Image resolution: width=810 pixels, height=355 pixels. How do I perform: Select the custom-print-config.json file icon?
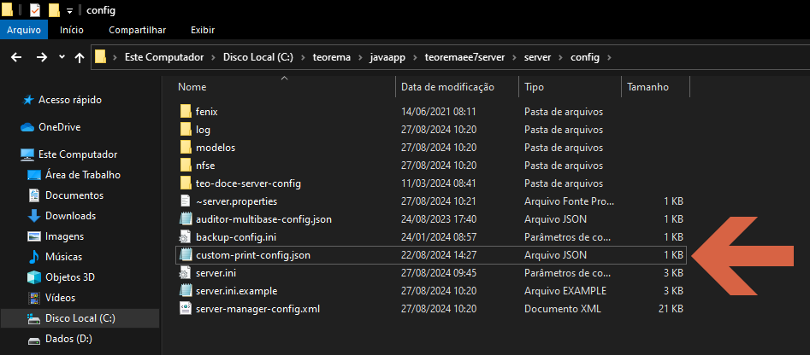pos(186,254)
